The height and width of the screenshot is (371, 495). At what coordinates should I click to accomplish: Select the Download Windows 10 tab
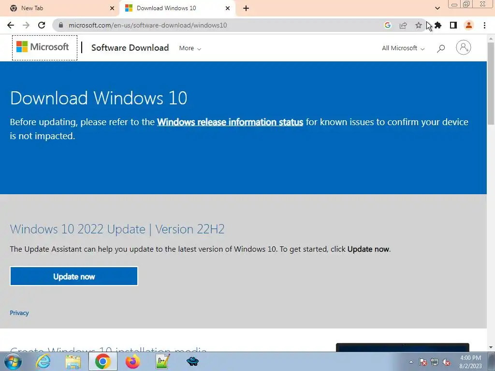[x=177, y=8]
